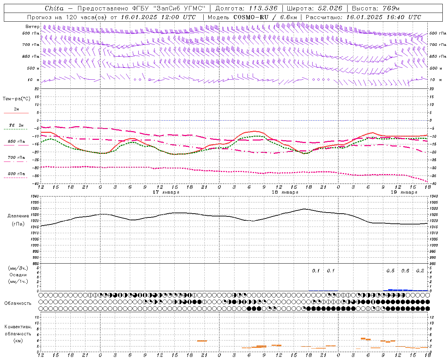Click the station name "Chita" in header

[x=54, y=8]
